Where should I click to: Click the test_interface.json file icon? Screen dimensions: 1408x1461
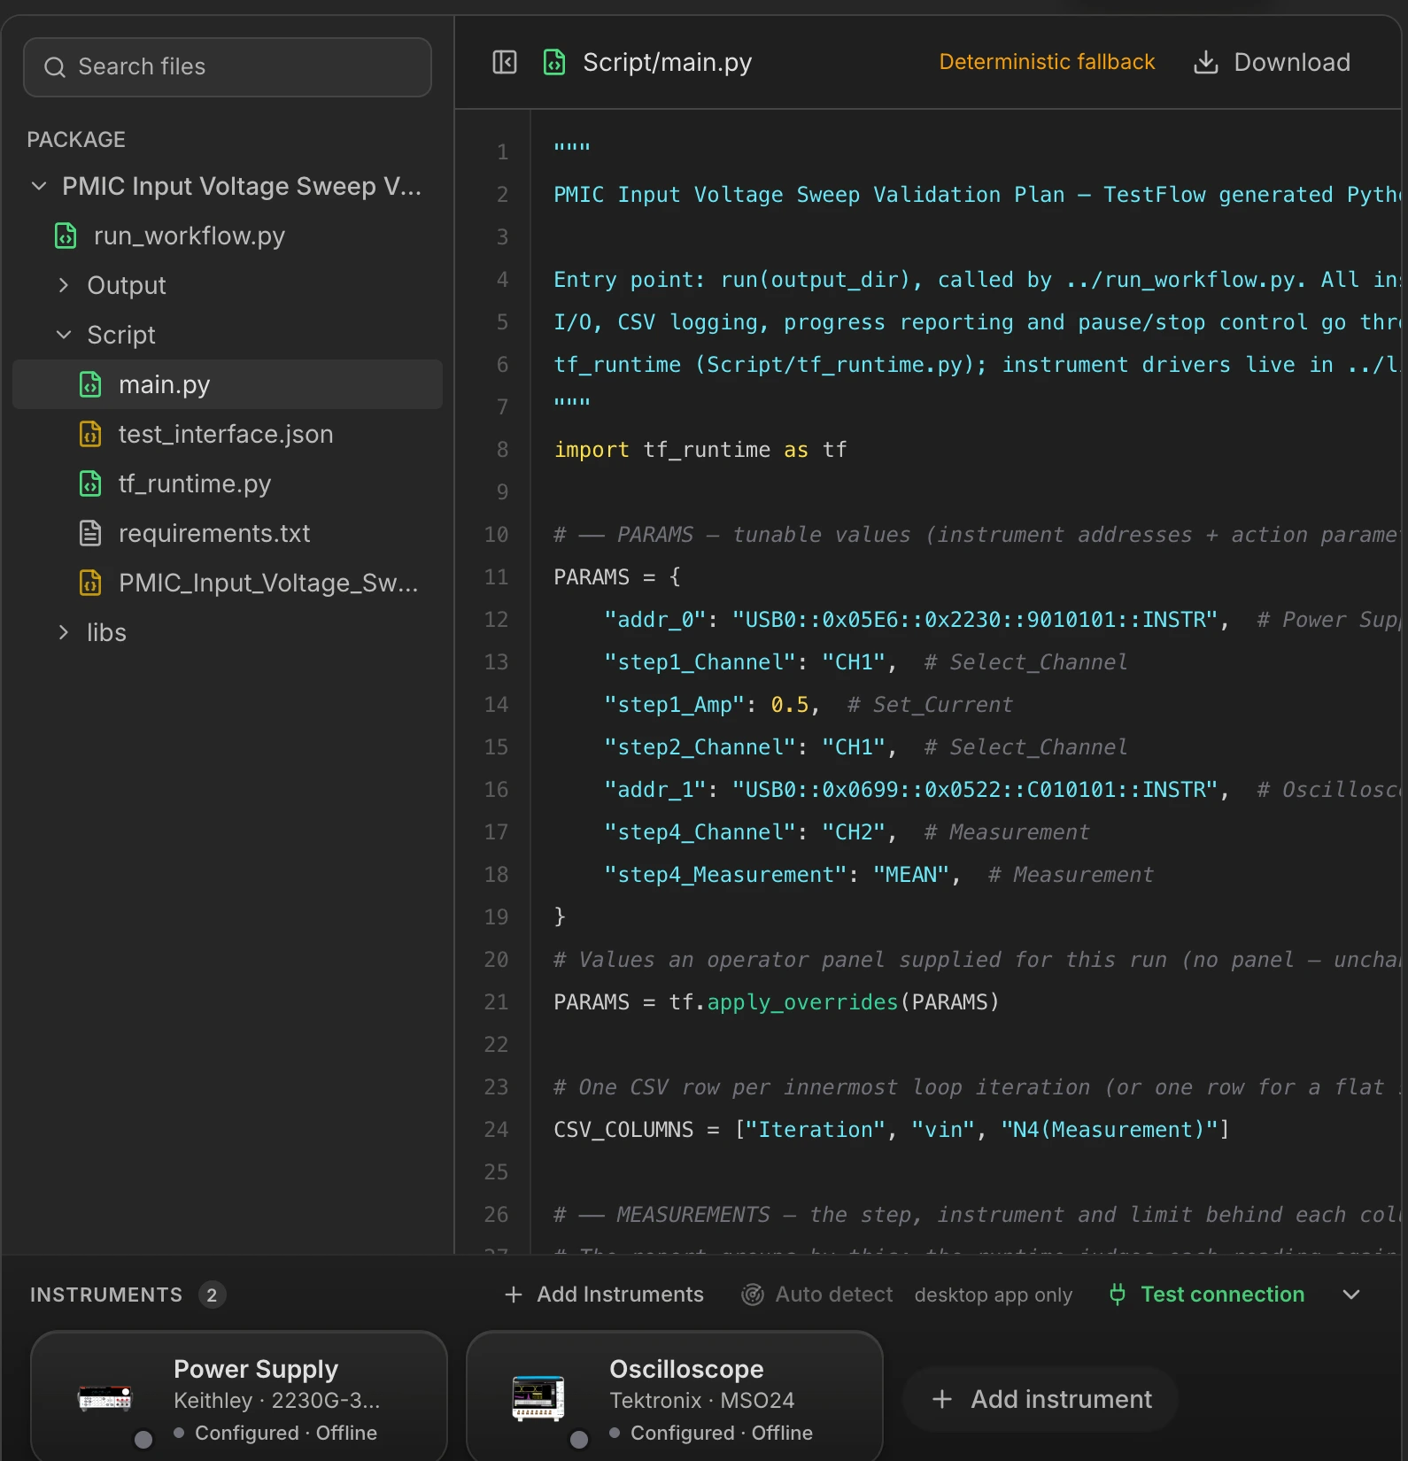point(90,434)
